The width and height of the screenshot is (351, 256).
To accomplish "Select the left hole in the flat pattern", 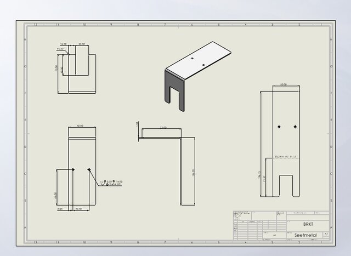I will (279, 127).
